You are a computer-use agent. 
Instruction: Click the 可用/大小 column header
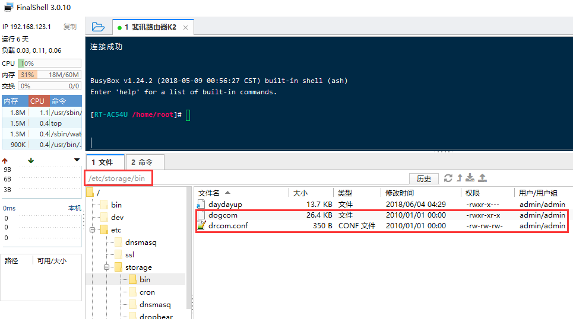point(52,261)
